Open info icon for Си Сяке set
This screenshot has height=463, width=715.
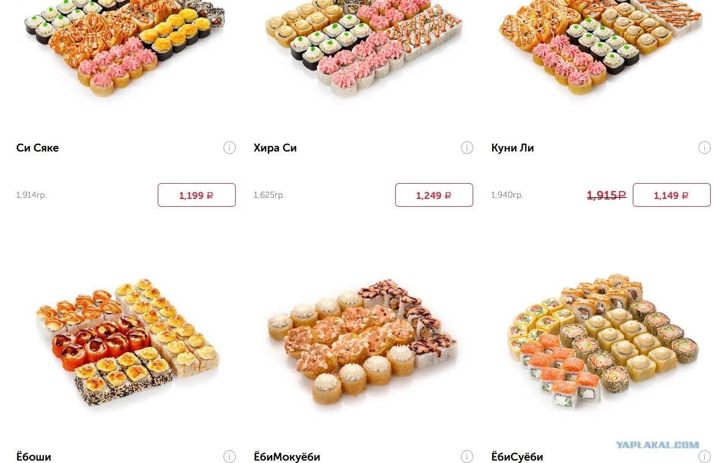230,148
